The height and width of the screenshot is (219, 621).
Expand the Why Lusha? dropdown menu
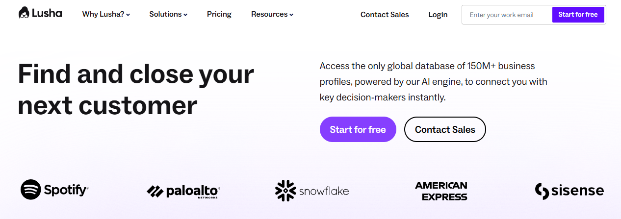click(x=106, y=15)
